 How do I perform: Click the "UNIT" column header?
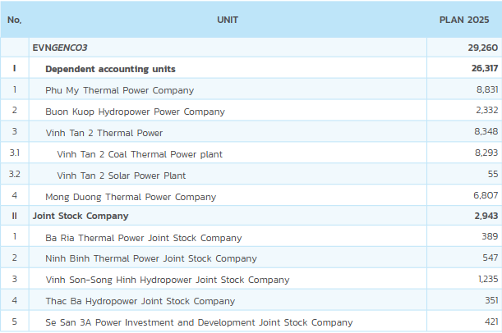point(228,20)
